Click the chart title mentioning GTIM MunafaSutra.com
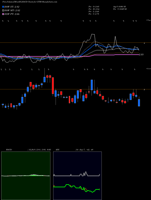The height and width of the screenshot is (200, 151). 30,2
